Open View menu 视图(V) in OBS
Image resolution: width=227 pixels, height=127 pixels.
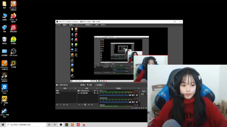[x=72, y=25]
